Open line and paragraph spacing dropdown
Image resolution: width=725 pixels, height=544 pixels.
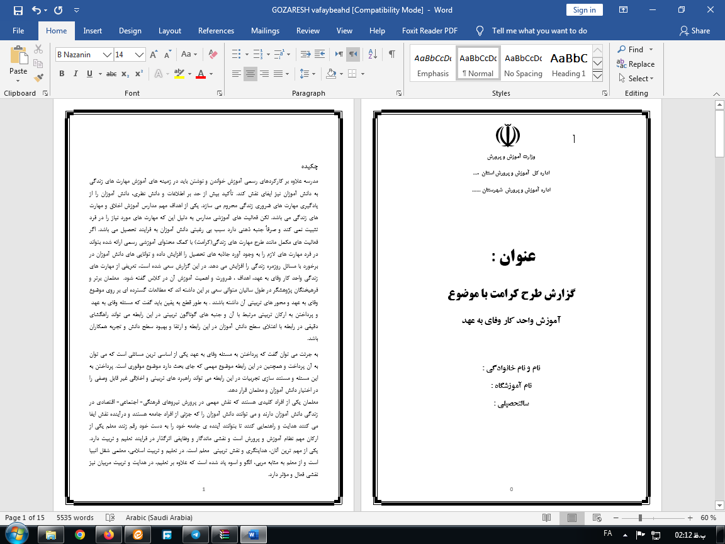click(307, 74)
